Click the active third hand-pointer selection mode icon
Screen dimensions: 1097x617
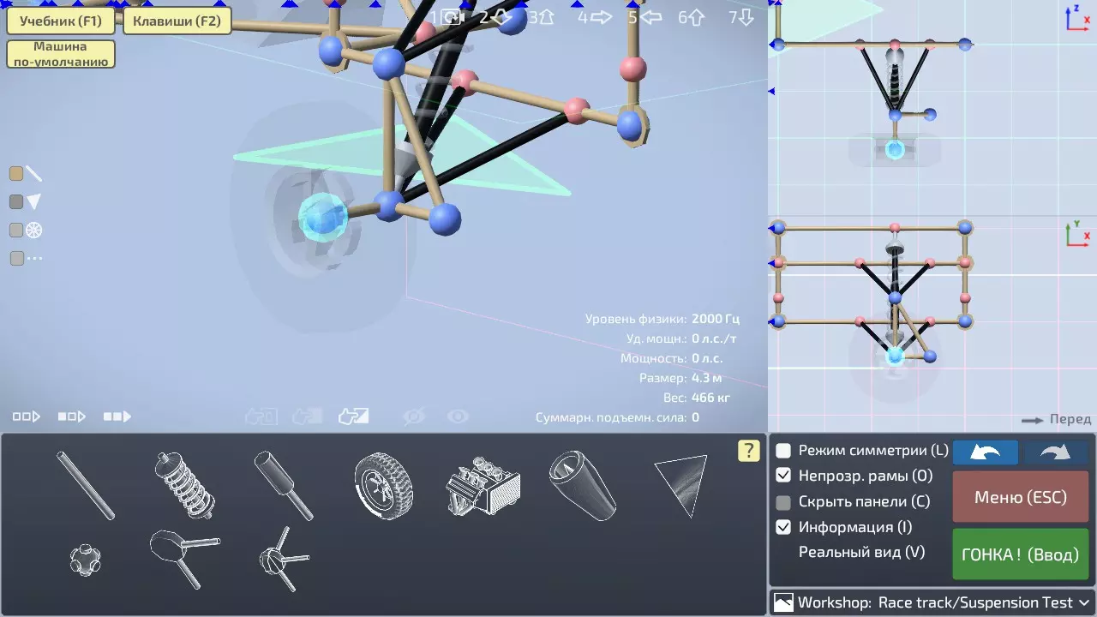353,416
